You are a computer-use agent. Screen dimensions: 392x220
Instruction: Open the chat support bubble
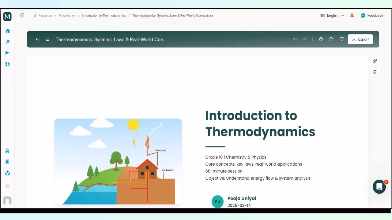(x=379, y=187)
